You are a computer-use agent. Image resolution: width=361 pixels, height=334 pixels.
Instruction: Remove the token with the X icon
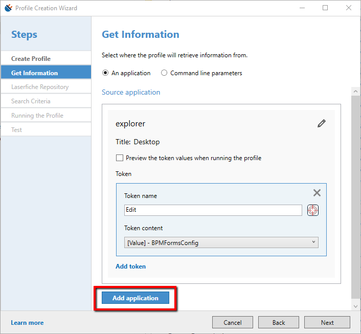point(317,193)
